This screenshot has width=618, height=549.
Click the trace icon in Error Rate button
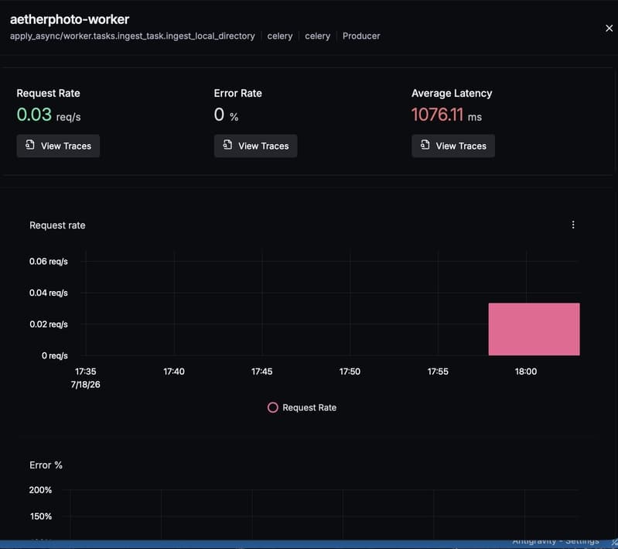coord(227,145)
